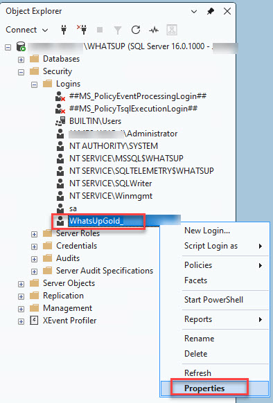The width and height of the screenshot is (273, 403).
Task: Select the BUILTIN\Users login
Action: coord(95,121)
